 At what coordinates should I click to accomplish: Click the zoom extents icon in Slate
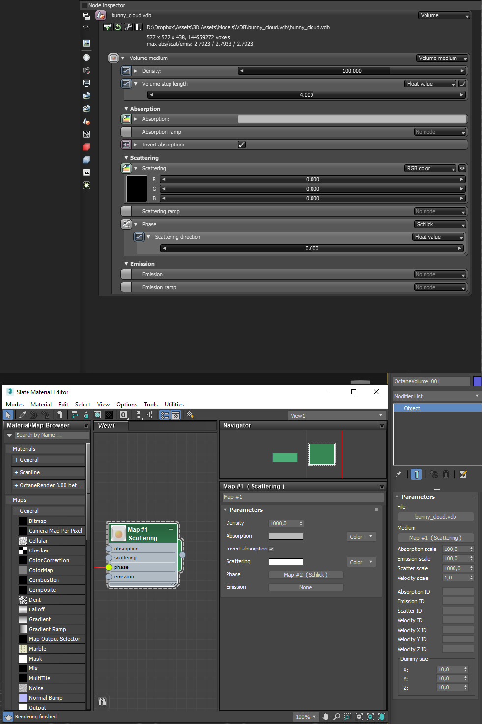pos(359,717)
